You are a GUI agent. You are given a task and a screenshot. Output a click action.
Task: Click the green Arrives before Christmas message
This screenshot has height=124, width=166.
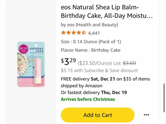[x=88, y=99]
